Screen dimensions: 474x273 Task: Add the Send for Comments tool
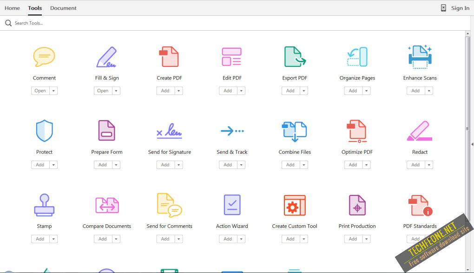coord(165,239)
